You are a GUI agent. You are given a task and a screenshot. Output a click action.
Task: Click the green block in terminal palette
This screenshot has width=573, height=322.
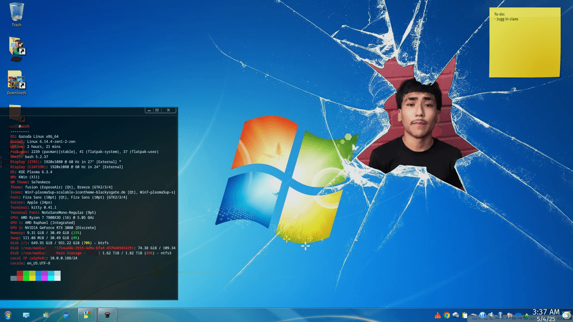pyautogui.click(x=26, y=276)
